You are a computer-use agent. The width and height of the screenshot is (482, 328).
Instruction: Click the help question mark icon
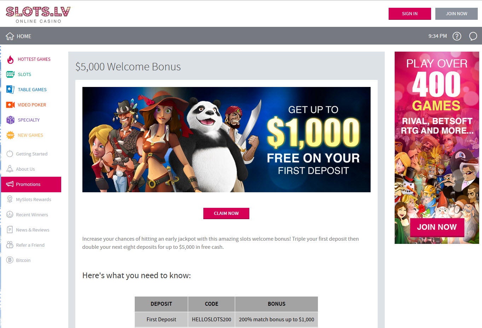(457, 36)
